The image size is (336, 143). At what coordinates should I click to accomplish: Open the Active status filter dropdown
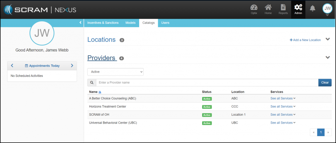pos(115,72)
